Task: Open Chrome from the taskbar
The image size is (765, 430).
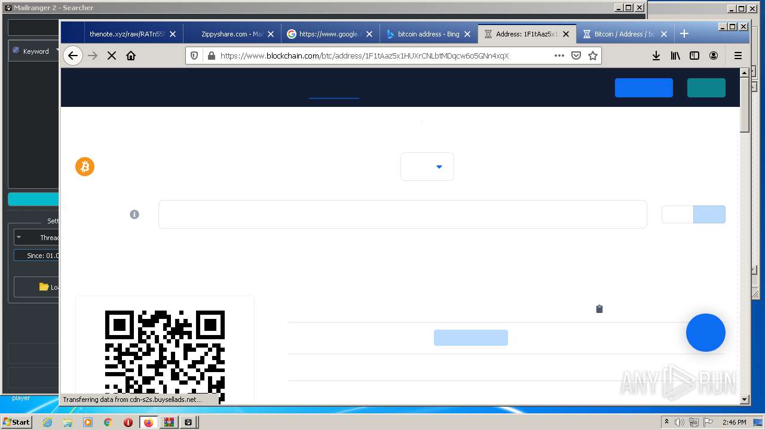Action: (x=108, y=422)
